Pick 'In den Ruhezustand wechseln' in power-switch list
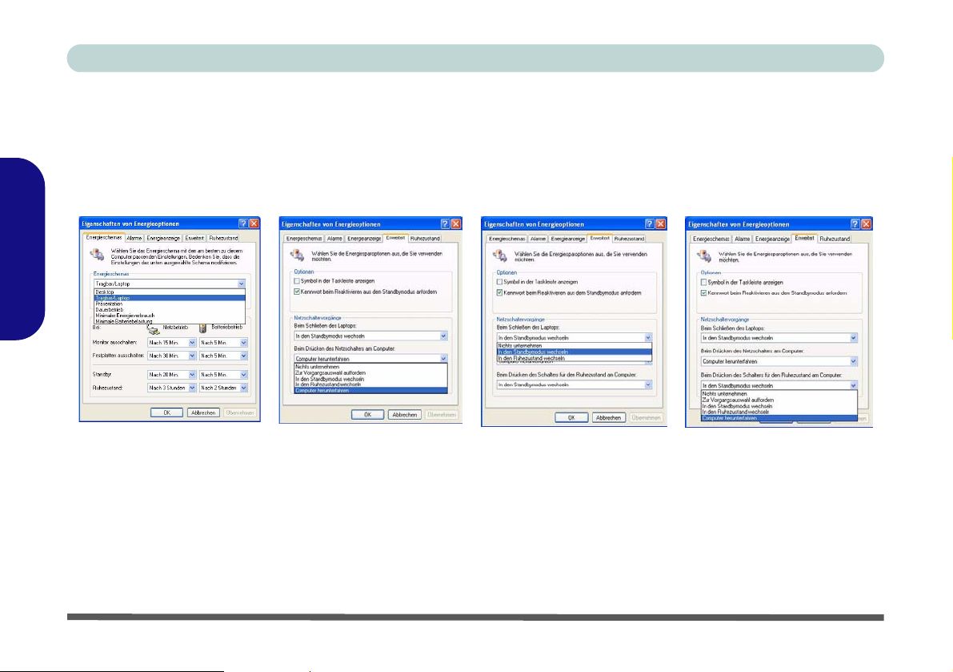 pos(370,384)
